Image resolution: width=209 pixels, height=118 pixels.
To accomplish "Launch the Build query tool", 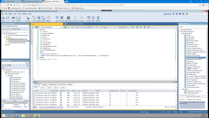I will pos(43,19).
